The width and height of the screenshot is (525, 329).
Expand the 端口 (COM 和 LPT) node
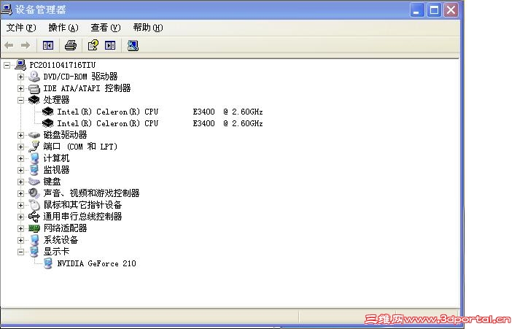[x=20, y=147]
